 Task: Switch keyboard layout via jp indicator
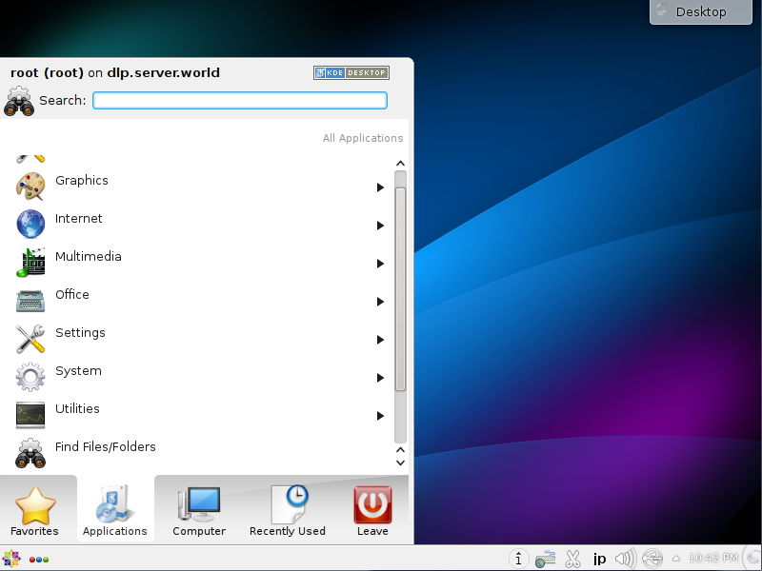(x=599, y=559)
